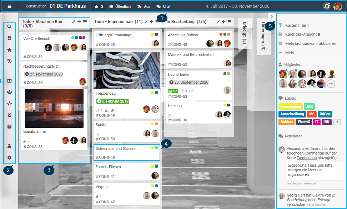Open card Vor-Ort-Besuch
Viewport: 347px width, 209px height.
(x=54, y=47)
